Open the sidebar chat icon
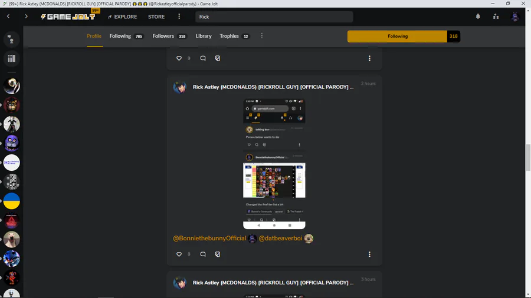This screenshot has width=531, height=298. click(12, 39)
